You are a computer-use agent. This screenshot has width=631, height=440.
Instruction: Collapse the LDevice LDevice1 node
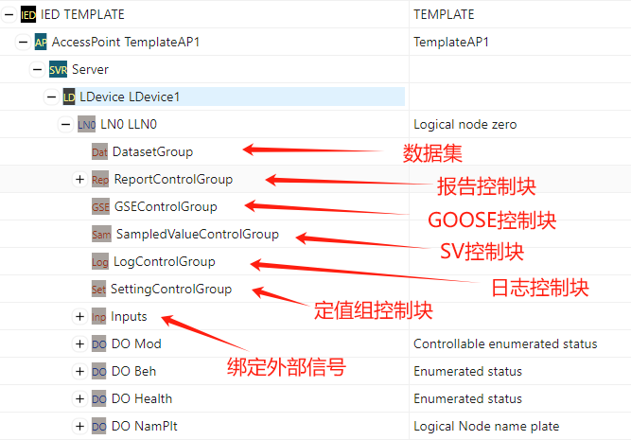tap(51, 97)
